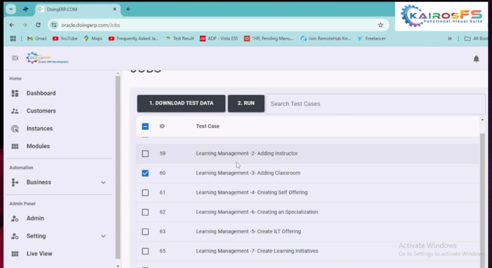Expand the Business menu chevron
Image resolution: width=492 pixels, height=268 pixels.
103,183
